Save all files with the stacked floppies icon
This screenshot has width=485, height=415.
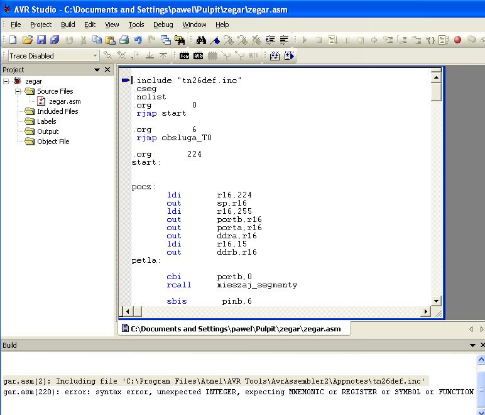coord(55,40)
